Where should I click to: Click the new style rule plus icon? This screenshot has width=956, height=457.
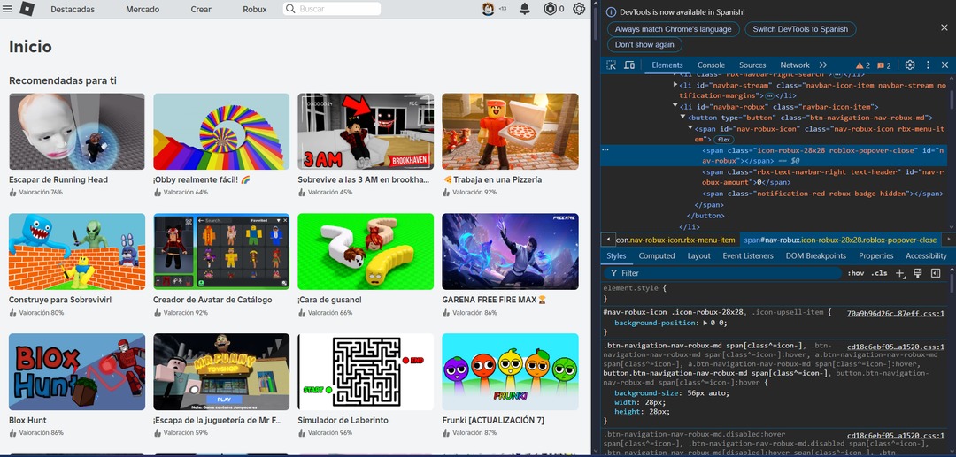coord(900,273)
